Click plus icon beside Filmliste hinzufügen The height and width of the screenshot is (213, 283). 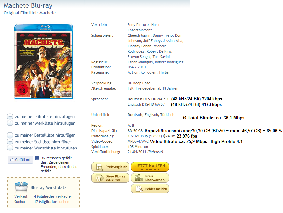click(10, 116)
